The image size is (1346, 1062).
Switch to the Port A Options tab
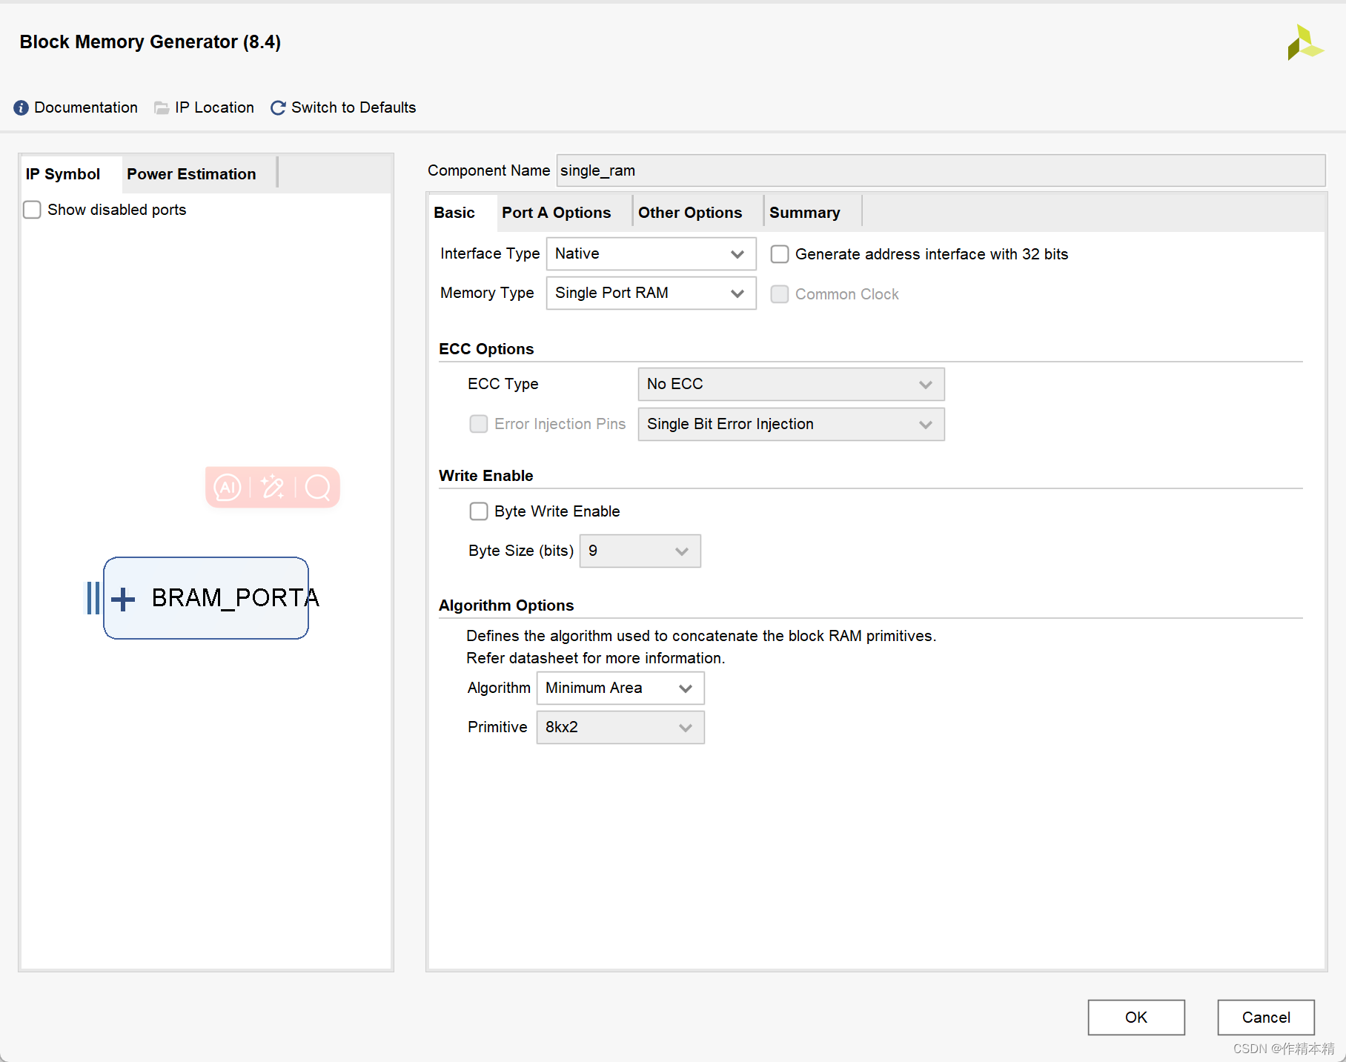point(557,213)
